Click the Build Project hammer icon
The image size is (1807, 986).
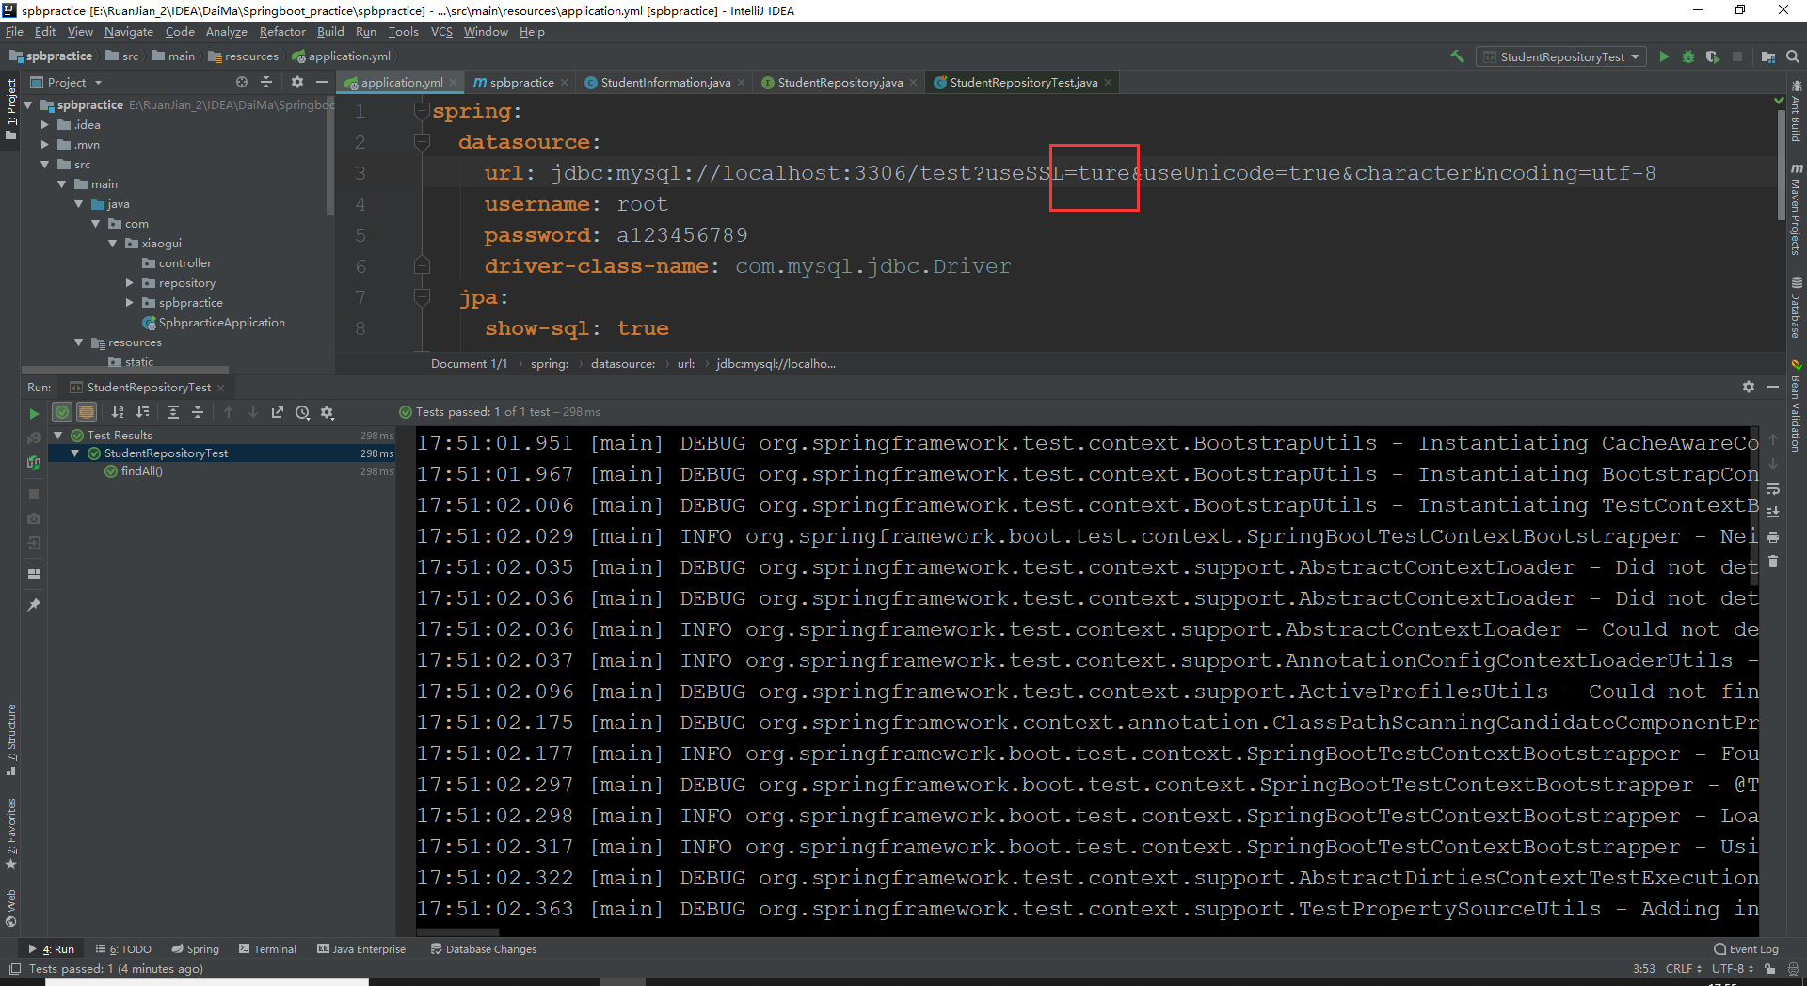pos(1457,56)
